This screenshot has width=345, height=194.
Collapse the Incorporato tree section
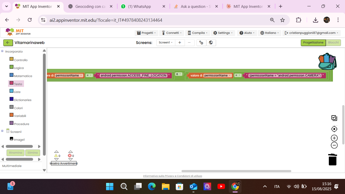2,51
